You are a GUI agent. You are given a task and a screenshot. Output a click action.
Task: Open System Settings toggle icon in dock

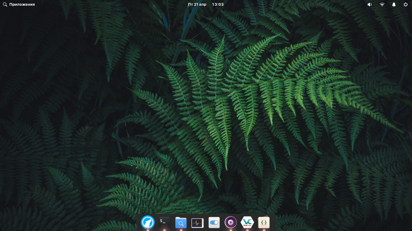(x=214, y=223)
